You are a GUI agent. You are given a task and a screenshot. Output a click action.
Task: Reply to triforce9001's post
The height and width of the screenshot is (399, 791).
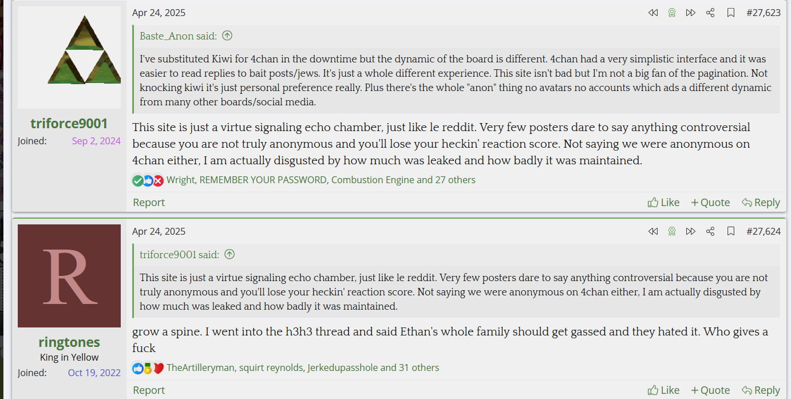coord(761,202)
